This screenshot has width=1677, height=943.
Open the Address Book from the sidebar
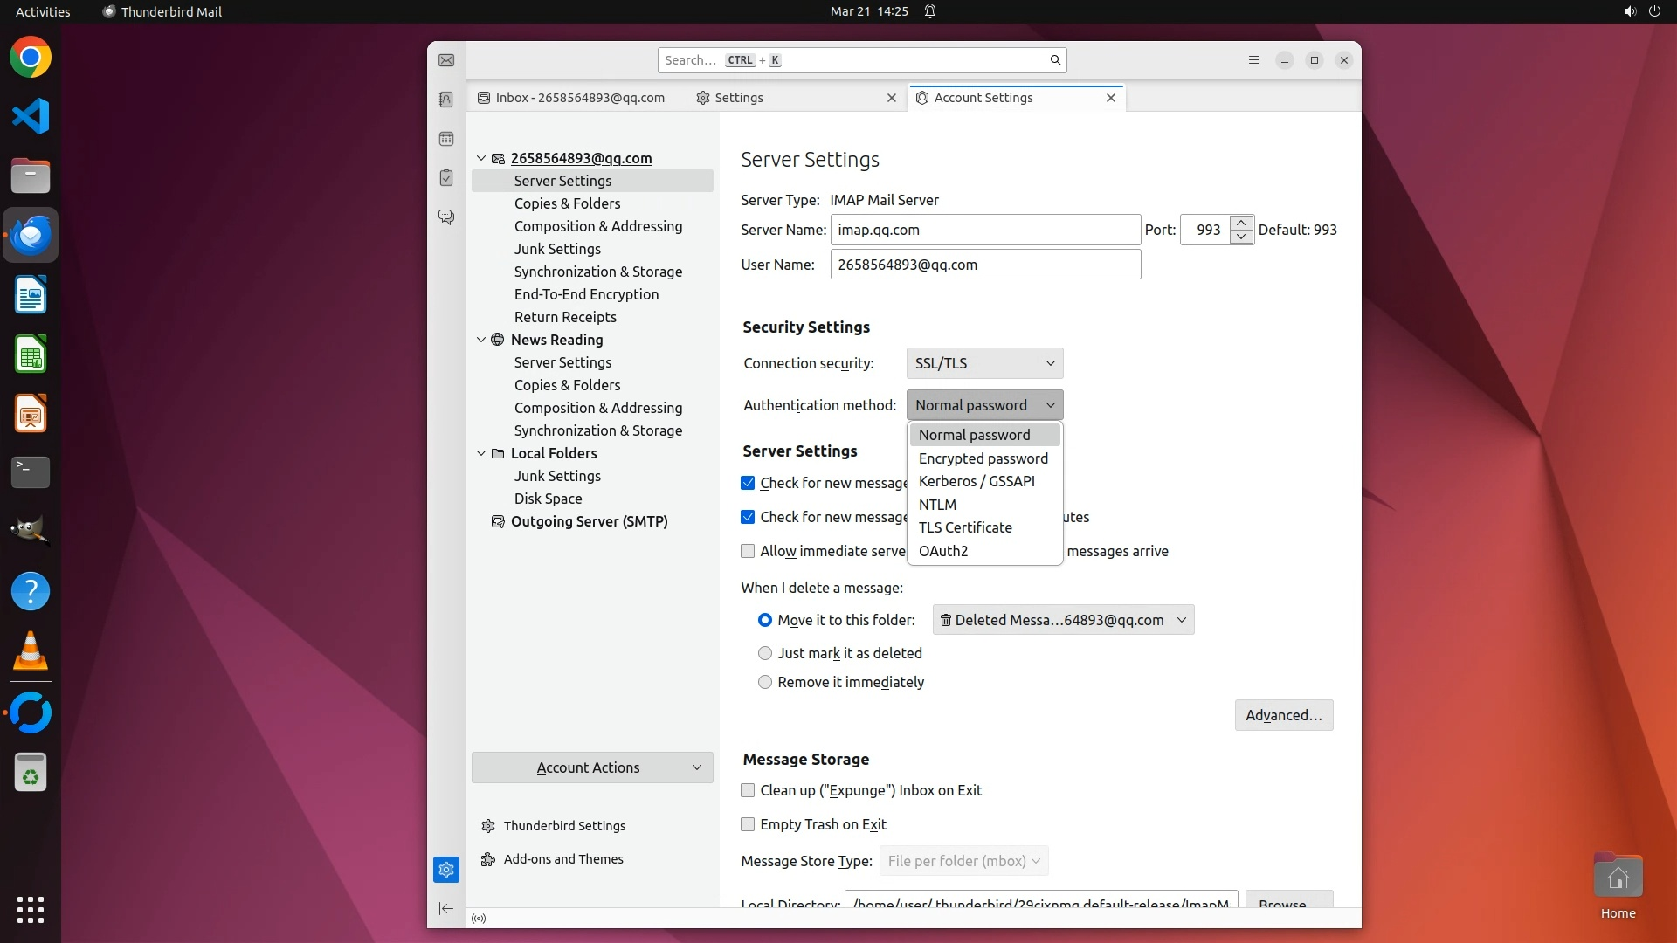point(446,100)
